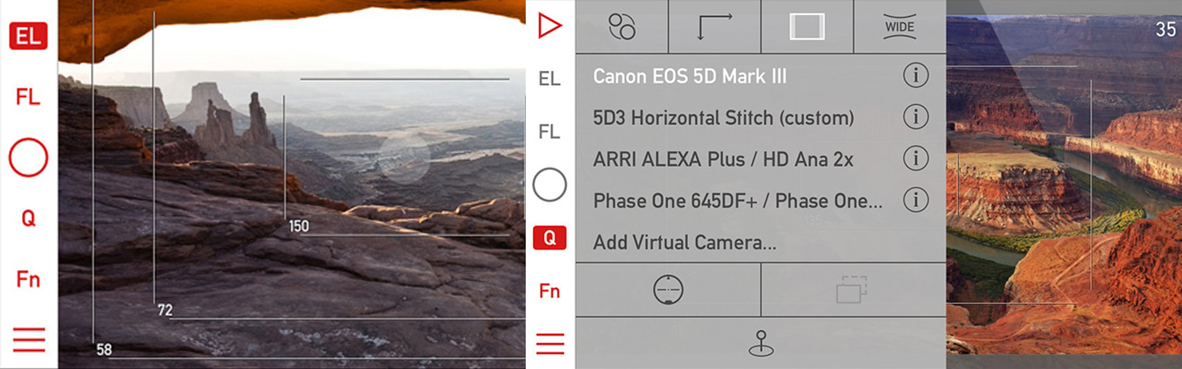
Task: Tap the 58 frame line label
Action: [104, 350]
